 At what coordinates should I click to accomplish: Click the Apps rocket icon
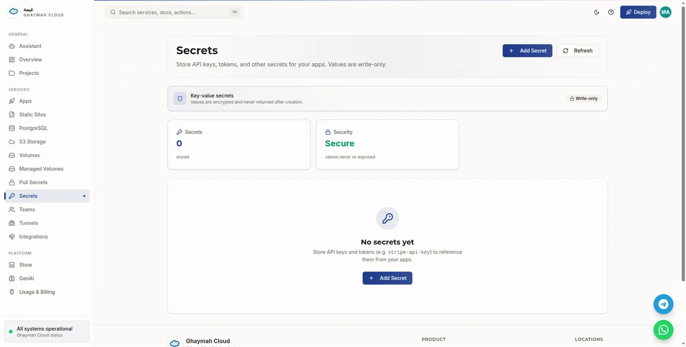tap(12, 101)
